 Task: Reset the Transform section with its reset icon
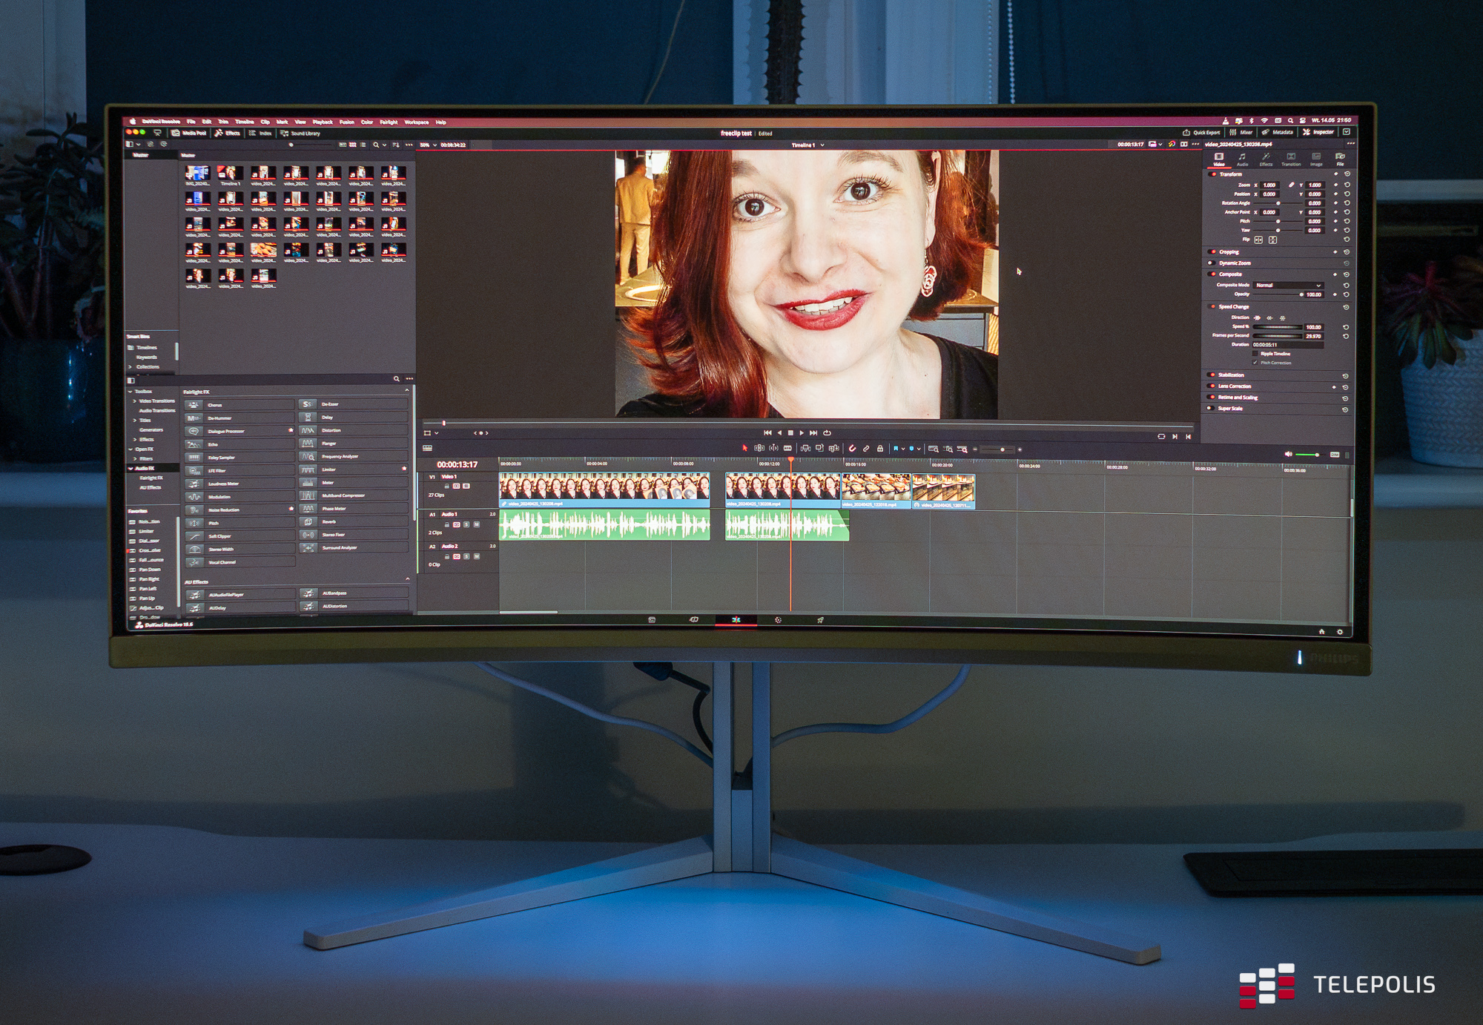pos(1347,174)
